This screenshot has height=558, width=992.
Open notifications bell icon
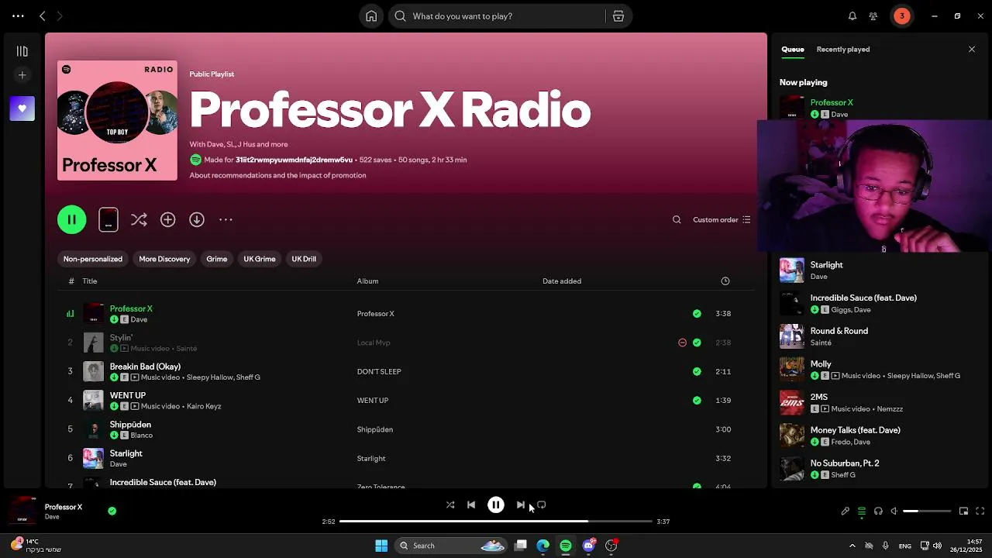pos(852,15)
